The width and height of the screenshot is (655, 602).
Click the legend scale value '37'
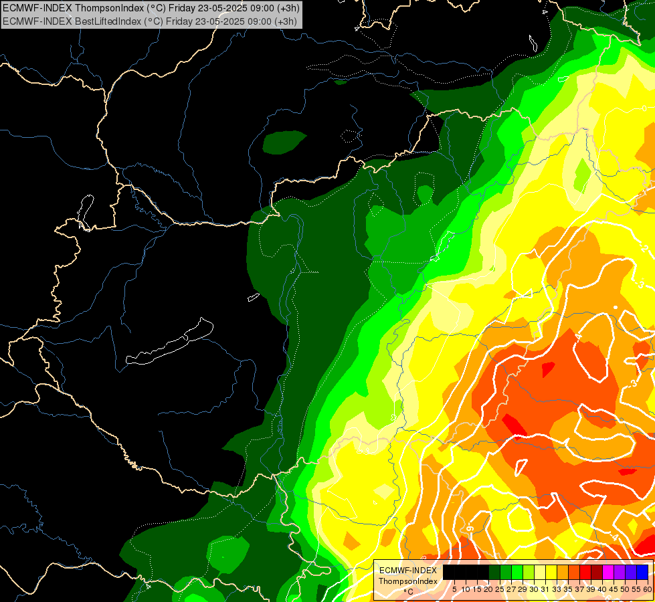[580, 589]
